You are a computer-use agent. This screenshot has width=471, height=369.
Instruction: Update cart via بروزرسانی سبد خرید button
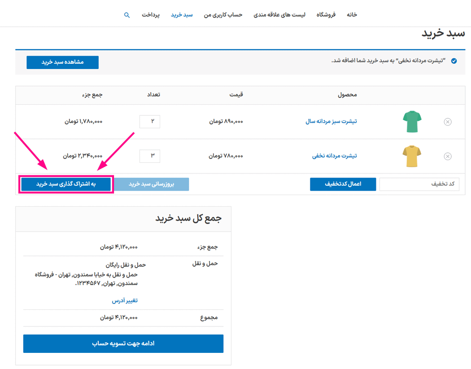pyautogui.click(x=153, y=184)
